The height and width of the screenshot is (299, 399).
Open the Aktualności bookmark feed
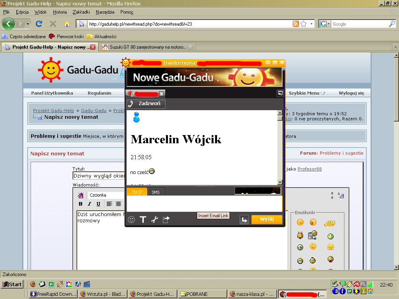tap(102, 36)
